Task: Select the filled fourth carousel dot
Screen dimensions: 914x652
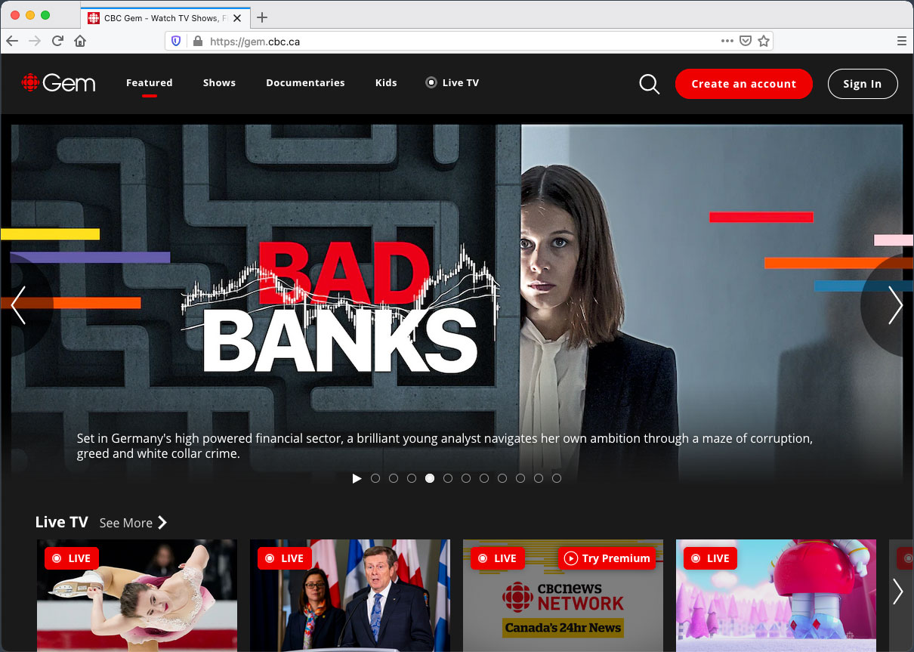Action: pos(430,478)
